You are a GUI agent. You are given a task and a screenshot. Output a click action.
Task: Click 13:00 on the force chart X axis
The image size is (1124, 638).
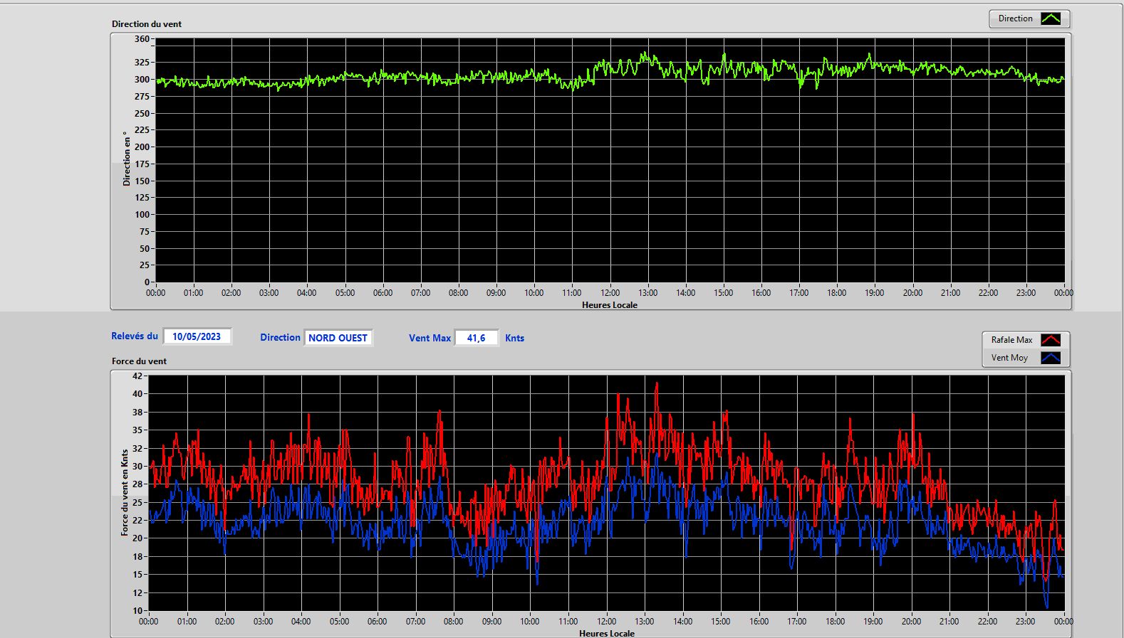(645, 622)
